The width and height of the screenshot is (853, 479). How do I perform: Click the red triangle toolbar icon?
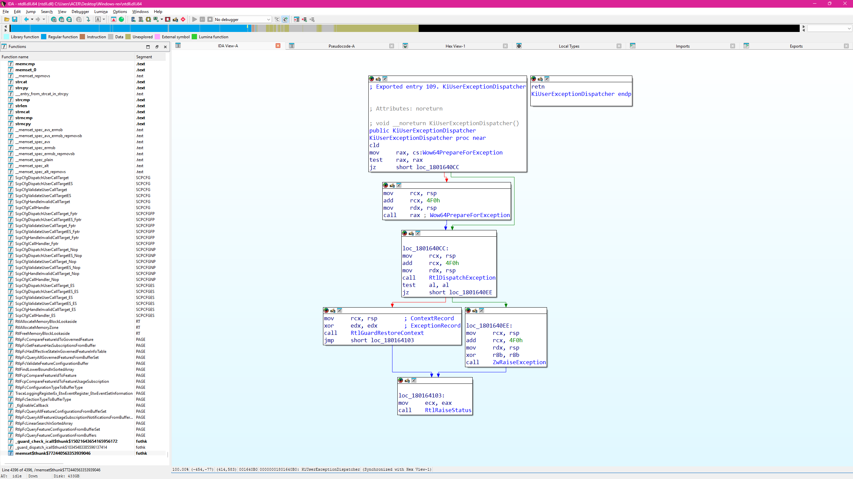pyautogui.click(x=114, y=19)
